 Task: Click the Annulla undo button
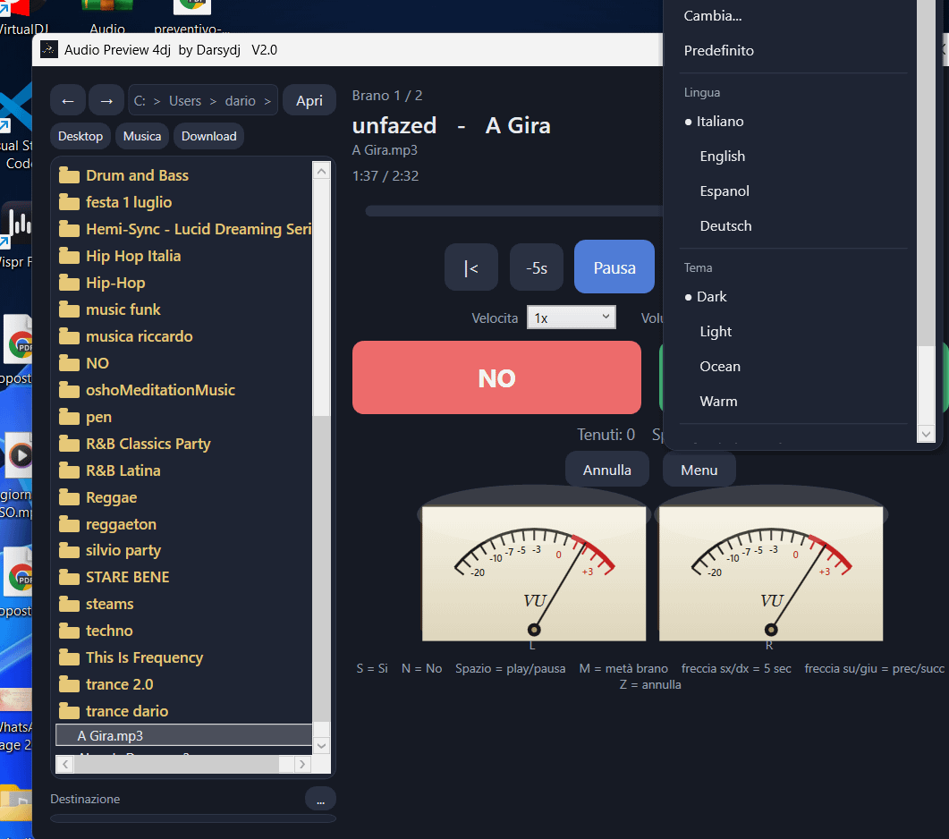coord(606,470)
